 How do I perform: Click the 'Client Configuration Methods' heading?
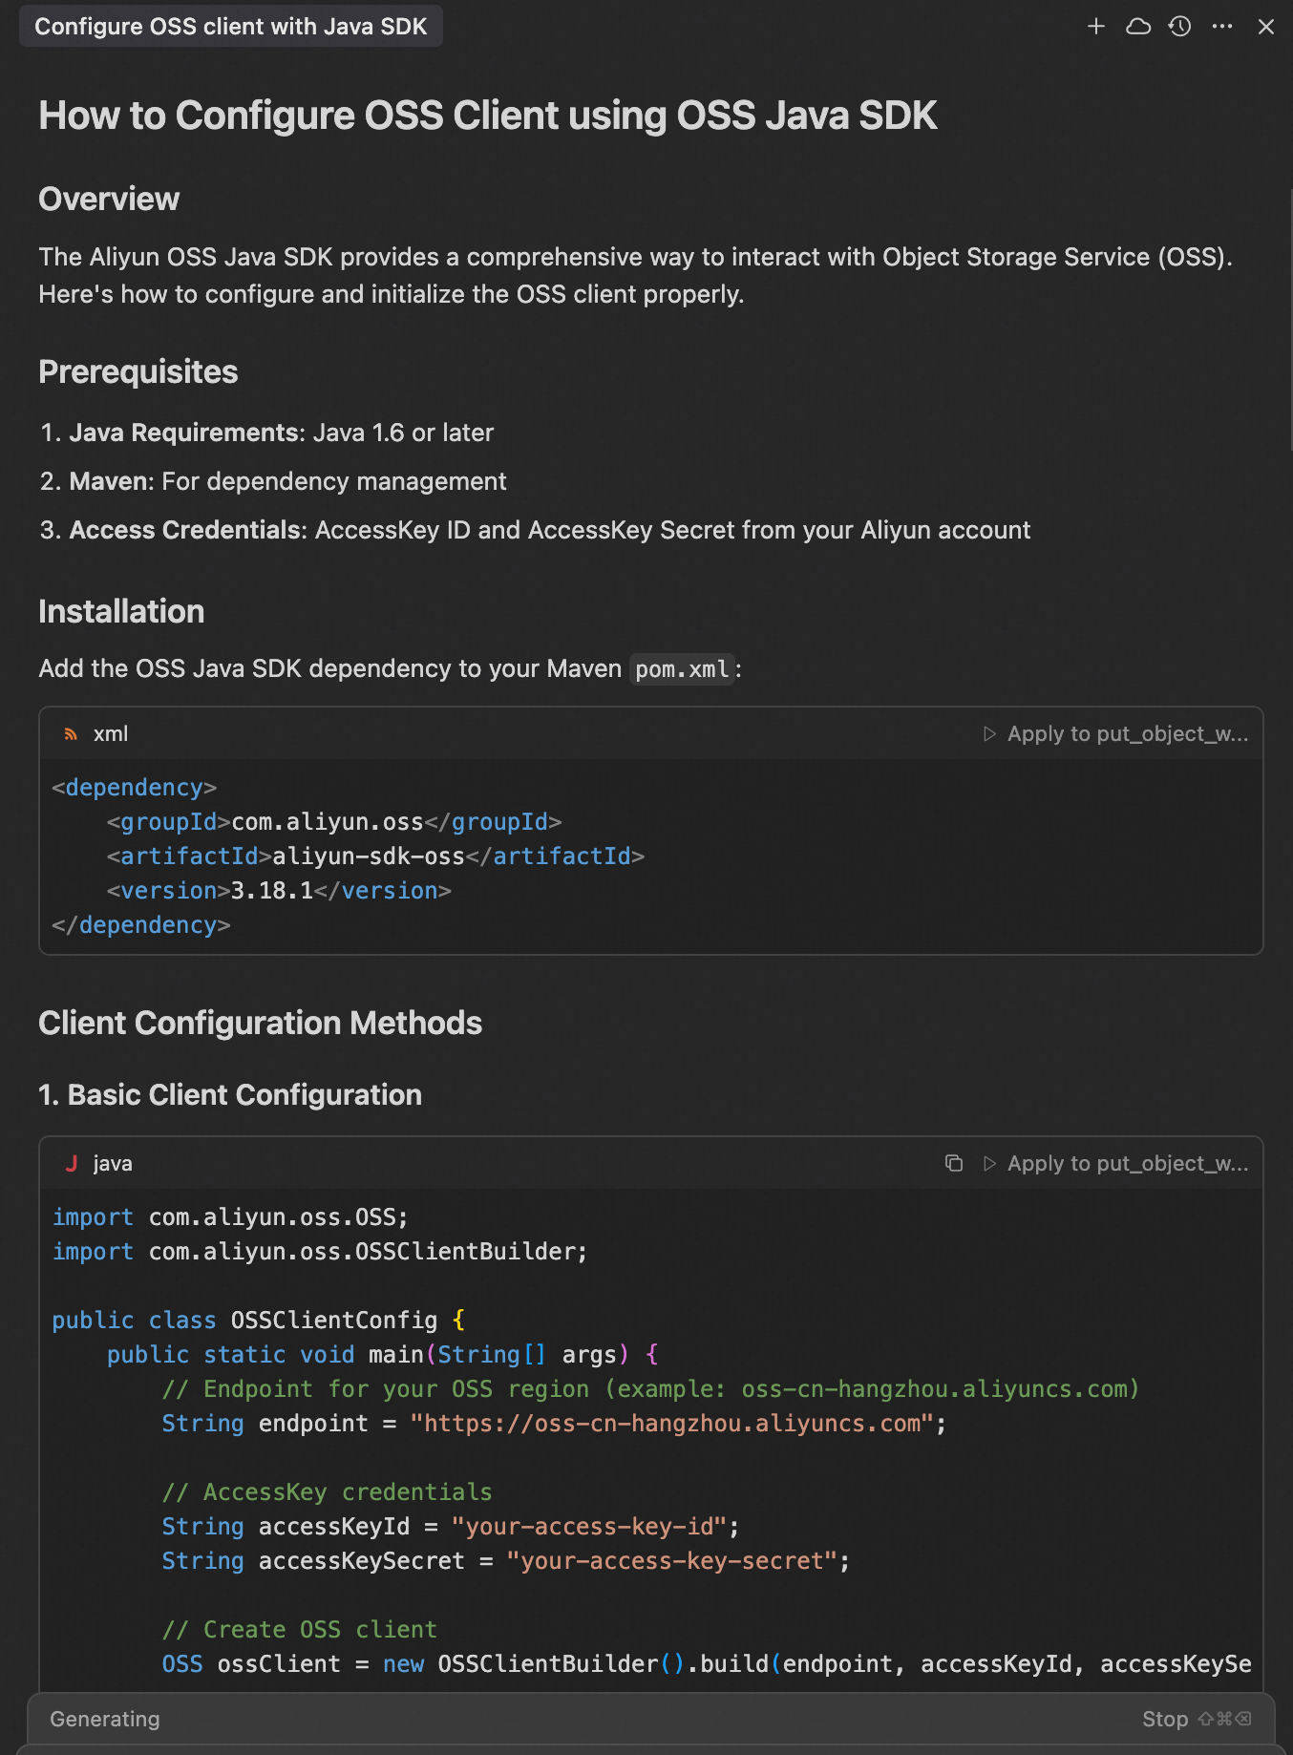(261, 1023)
